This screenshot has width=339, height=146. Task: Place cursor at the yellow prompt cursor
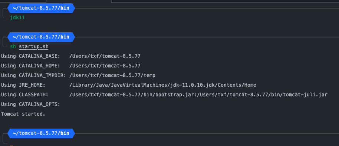tap(11, 146)
